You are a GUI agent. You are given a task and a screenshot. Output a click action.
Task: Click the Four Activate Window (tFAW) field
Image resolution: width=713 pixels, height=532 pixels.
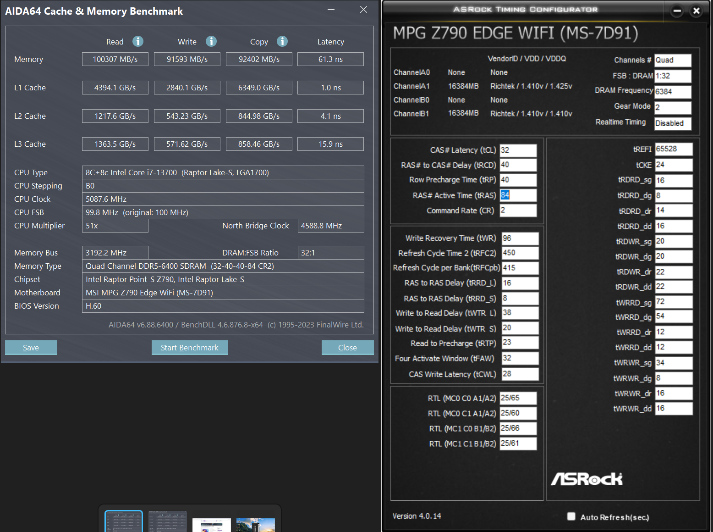click(x=520, y=358)
